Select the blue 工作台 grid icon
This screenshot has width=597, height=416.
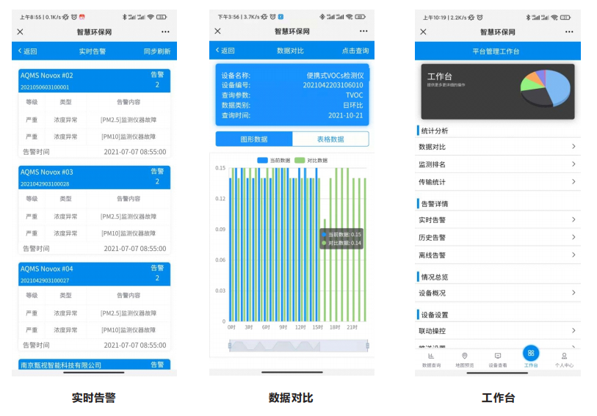pos(531,353)
